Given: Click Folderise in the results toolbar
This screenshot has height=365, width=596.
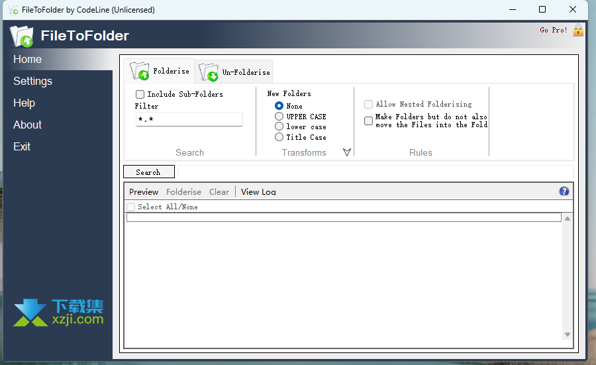Looking at the screenshot, I should click(183, 192).
